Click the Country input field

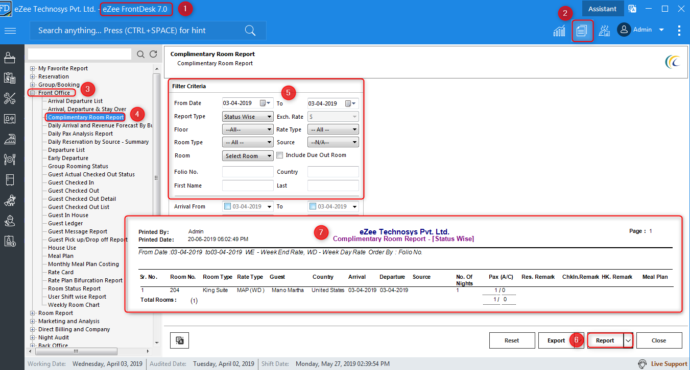[x=333, y=172]
